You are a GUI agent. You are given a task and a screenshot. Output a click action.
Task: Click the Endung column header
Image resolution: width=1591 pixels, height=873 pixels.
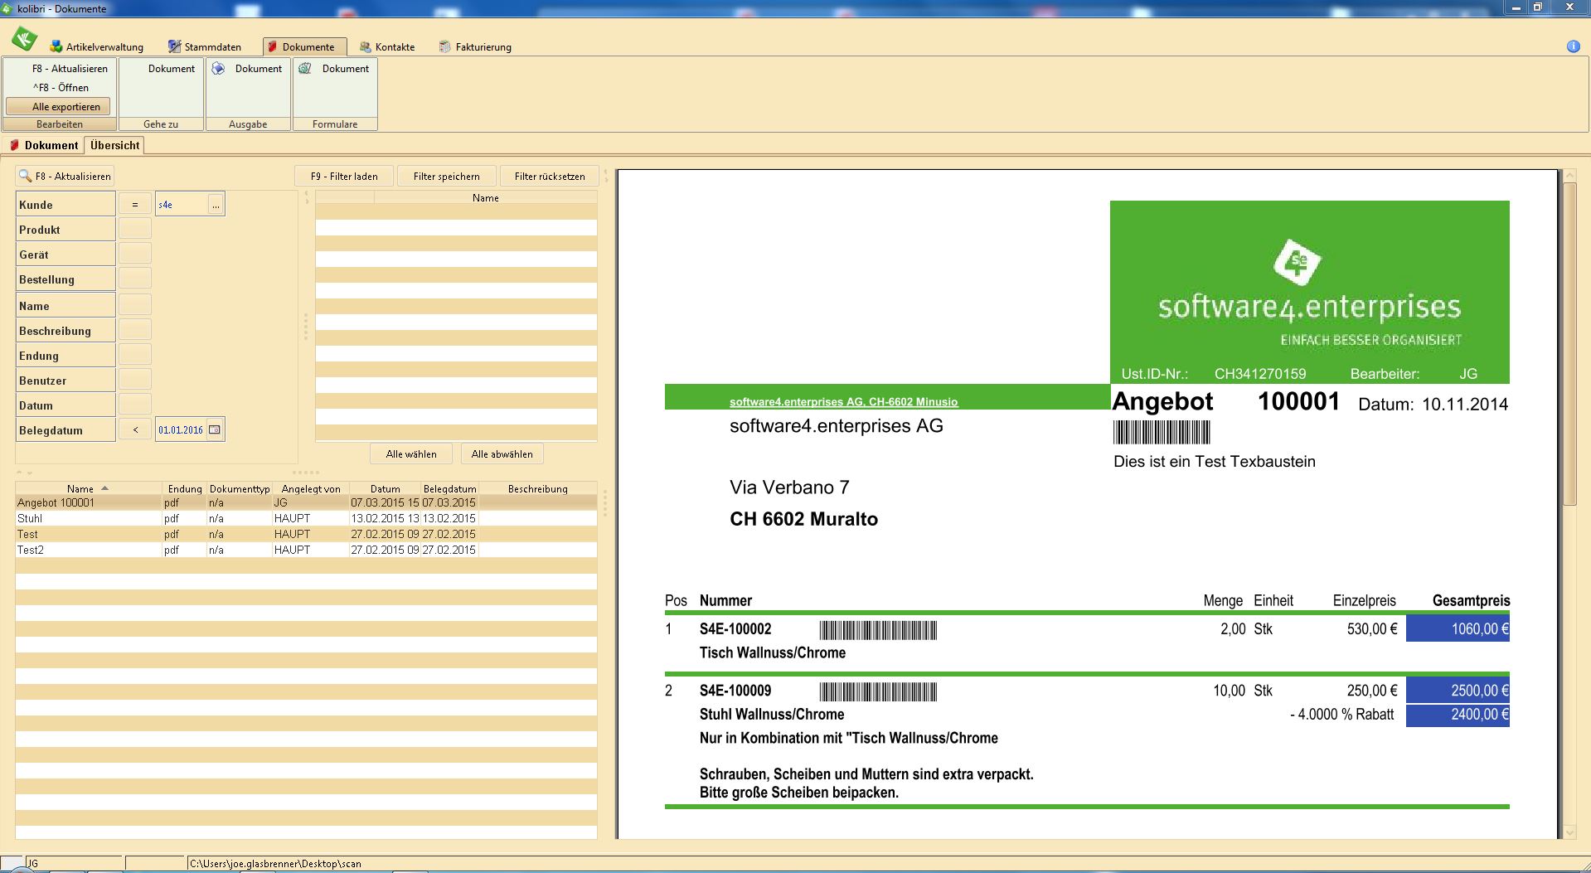(185, 488)
